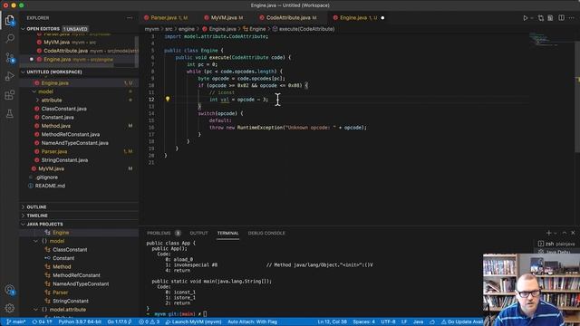The image size is (580, 326).
Task: Open the run options dropdown arrow
Action: (532, 18)
